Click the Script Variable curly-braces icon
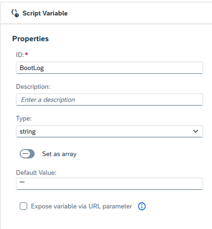The height and width of the screenshot is (229, 212). (15, 13)
